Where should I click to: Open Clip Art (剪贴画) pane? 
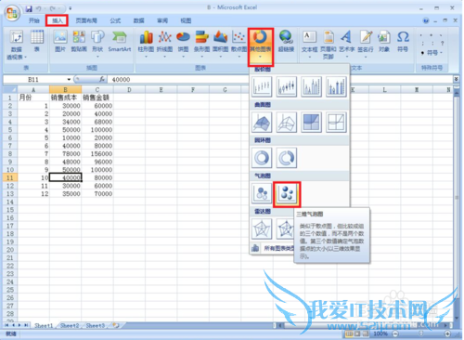[79, 41]
